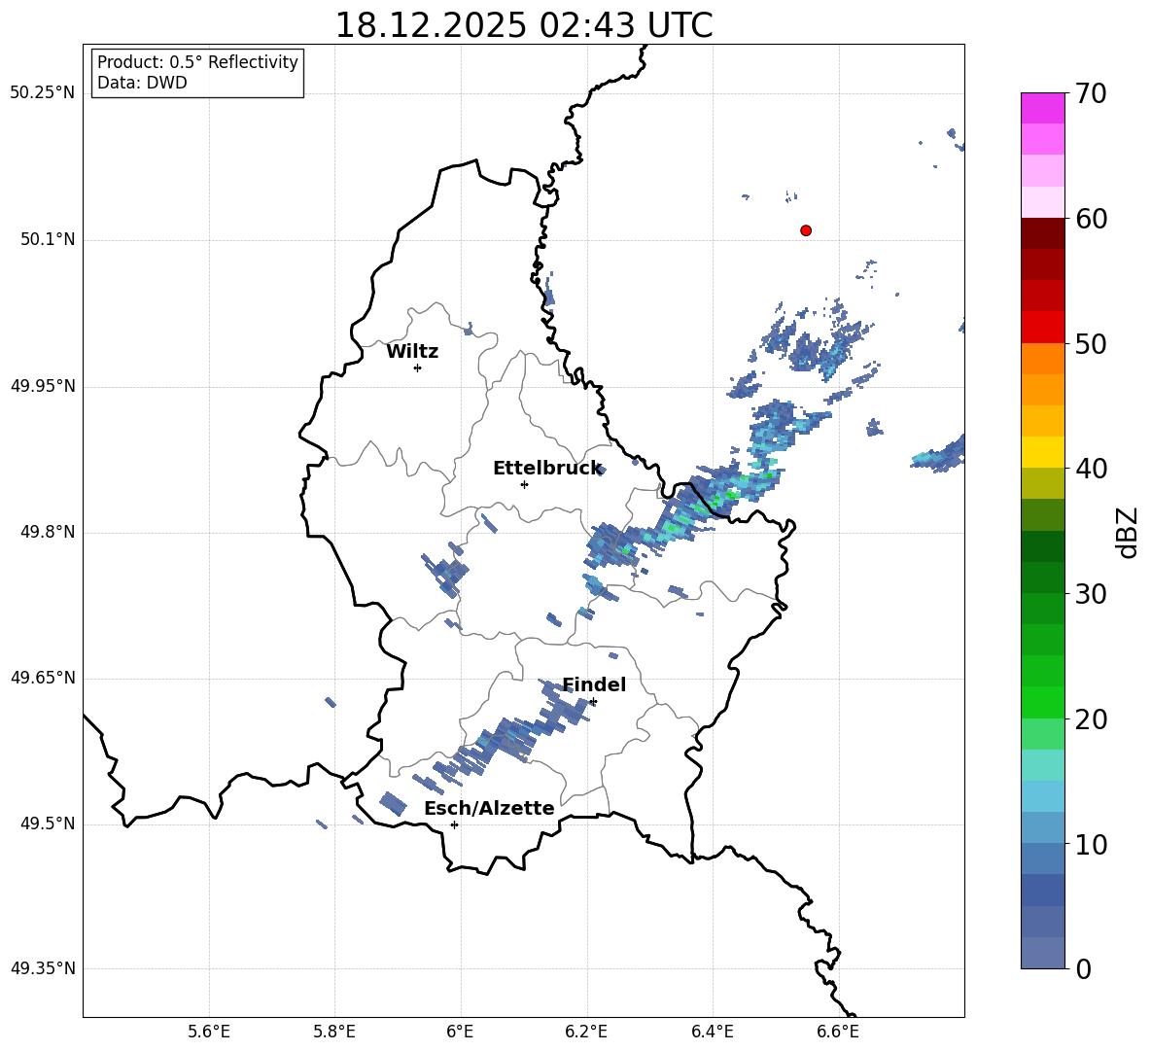Click the 70 colorbar tick label

click(1091, 93)
